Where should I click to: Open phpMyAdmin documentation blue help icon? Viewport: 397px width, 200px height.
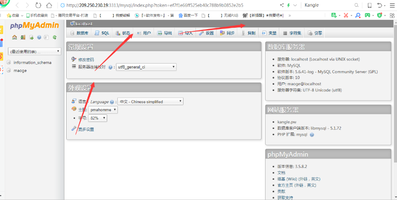pyautogui.click(x=39, y=38)
